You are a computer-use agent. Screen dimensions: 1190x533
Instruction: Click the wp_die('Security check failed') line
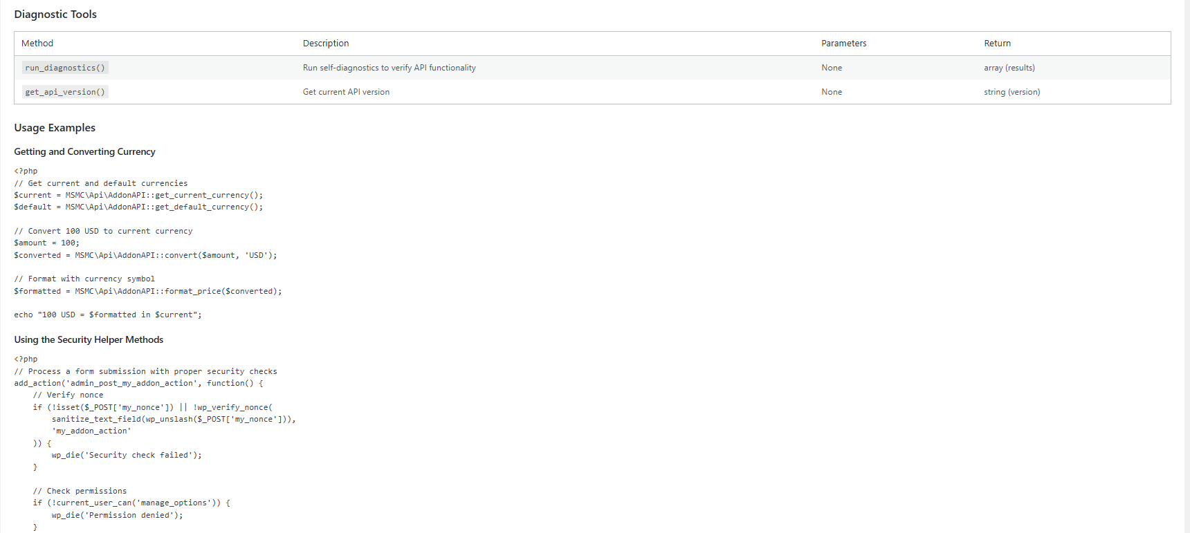tap(127, 455)
